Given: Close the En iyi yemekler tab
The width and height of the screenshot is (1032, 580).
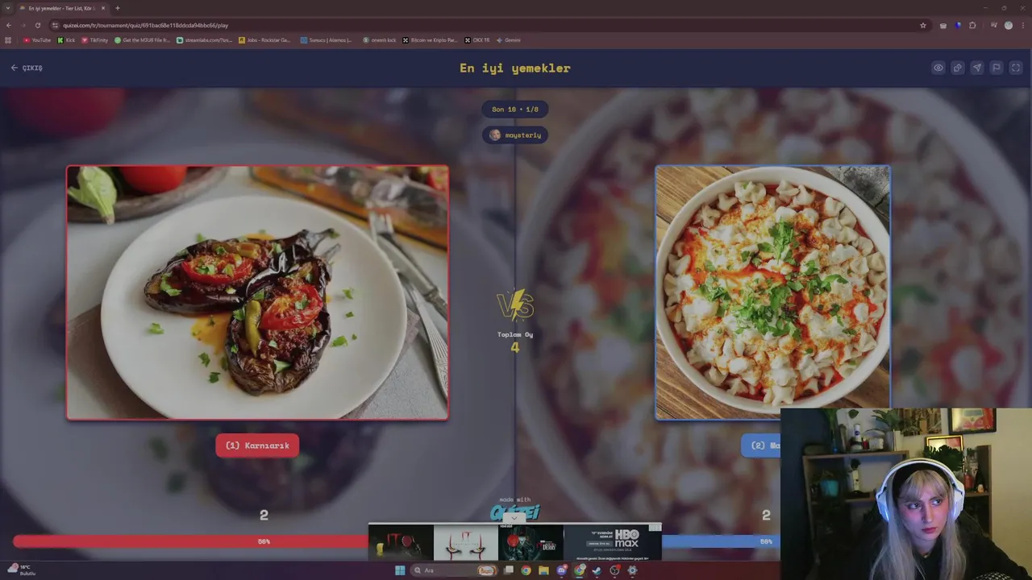Looking at the screenshot, I should coord(103,8).
